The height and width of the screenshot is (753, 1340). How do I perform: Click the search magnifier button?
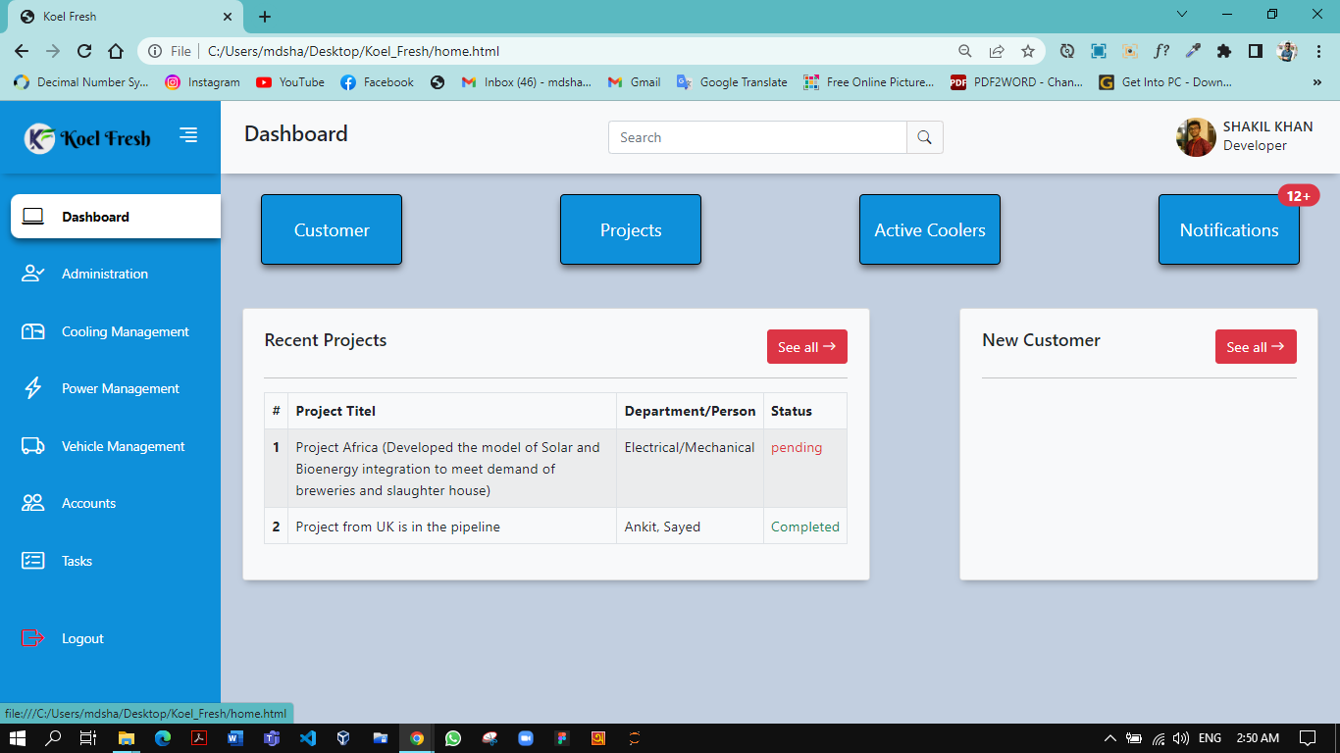coord(924,137)
